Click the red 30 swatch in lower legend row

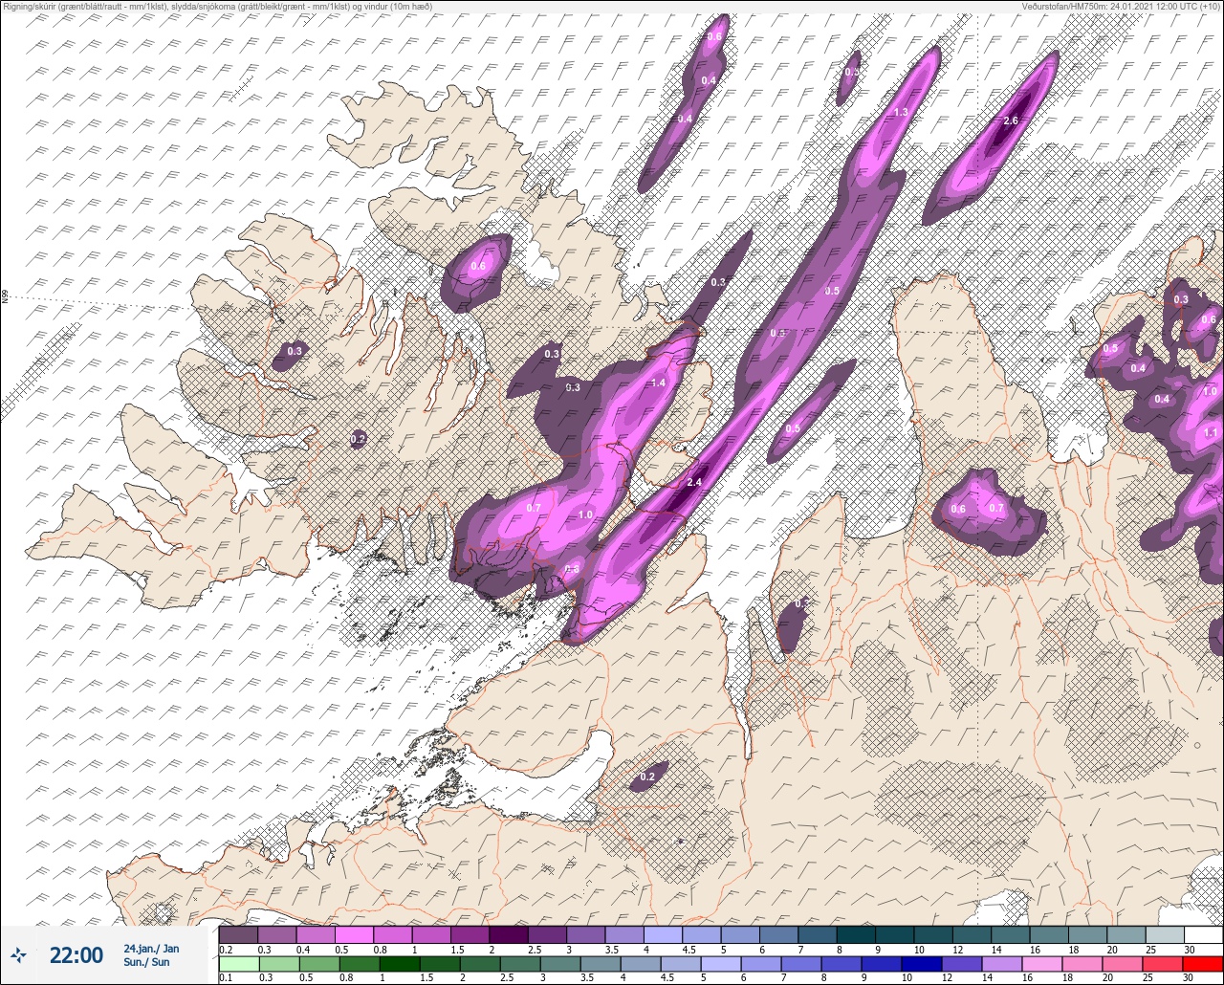tap(1203, 963)
